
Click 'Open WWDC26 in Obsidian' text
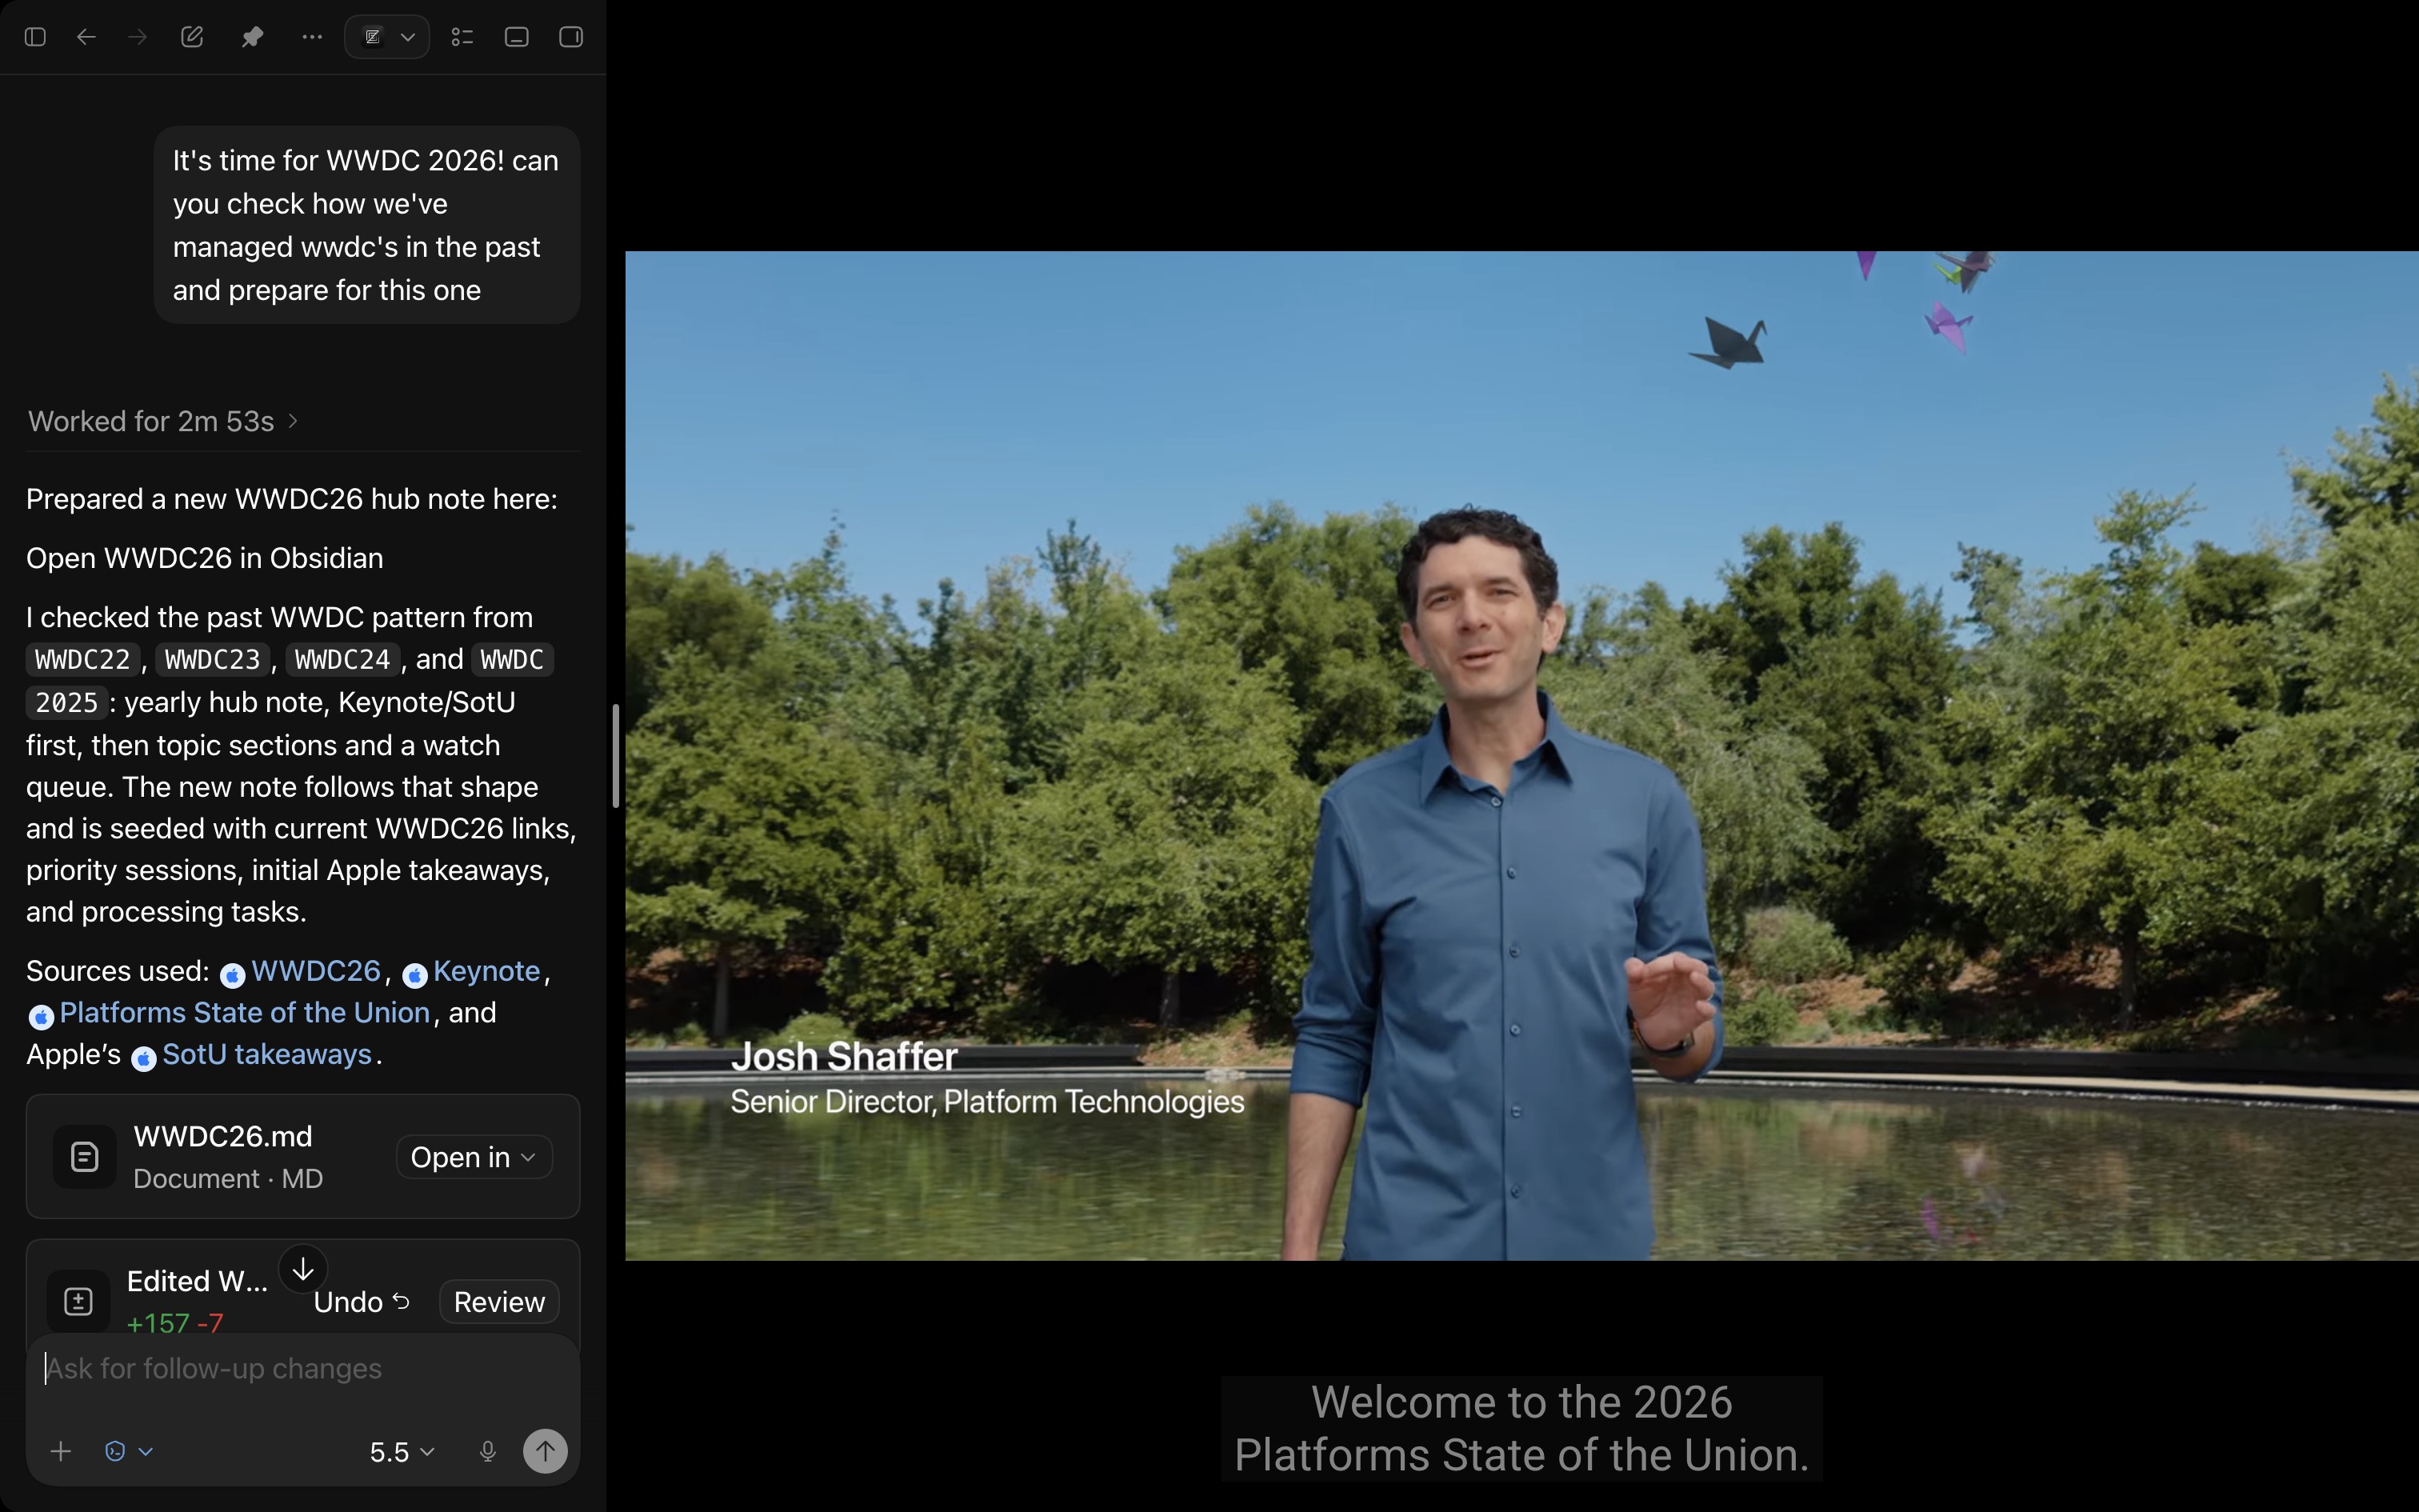[x=205, y=558]
